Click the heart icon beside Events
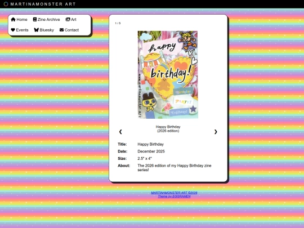 [13, 30]
